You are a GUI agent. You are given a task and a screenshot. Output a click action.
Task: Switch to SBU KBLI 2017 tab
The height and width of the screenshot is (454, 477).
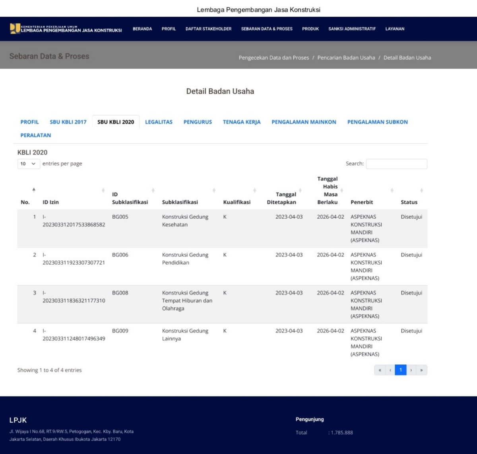coord(68,122)
